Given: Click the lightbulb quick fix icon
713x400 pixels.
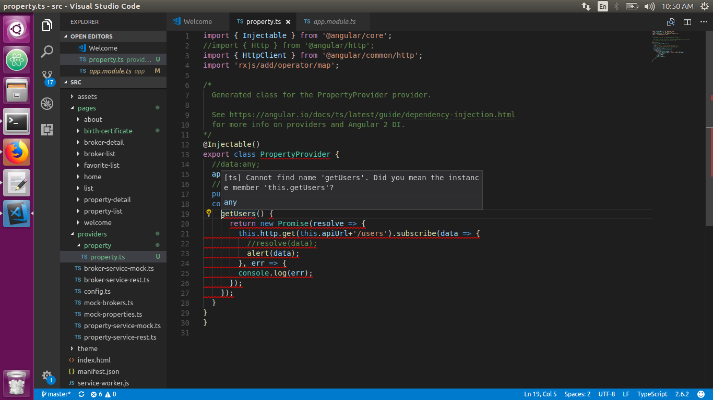Looking at the screenshot, I should pyautogui.click(x=209, y=213).
